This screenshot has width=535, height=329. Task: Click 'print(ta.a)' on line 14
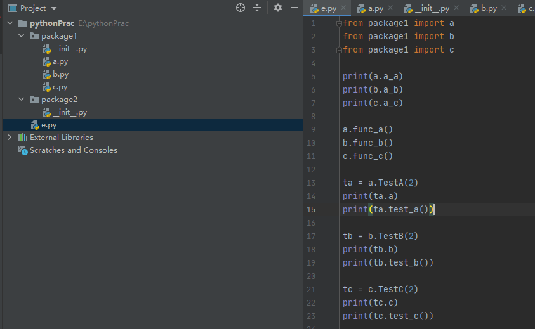pyautogui.click(x=370, y=196)
